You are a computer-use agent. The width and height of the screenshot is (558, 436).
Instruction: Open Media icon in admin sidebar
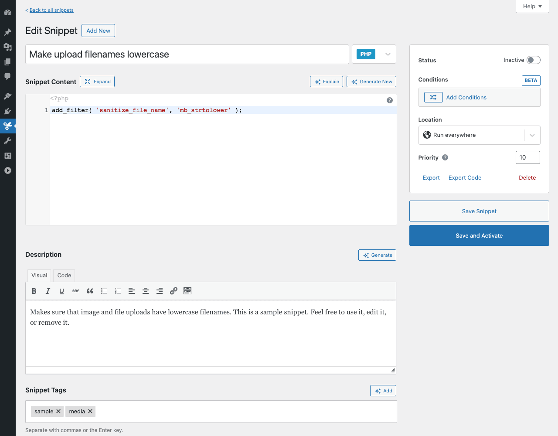[x=7, y=47]
